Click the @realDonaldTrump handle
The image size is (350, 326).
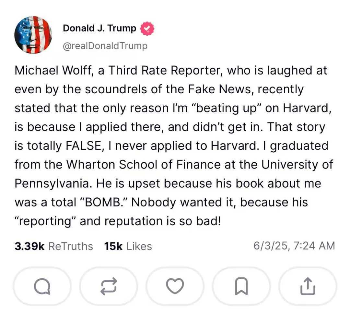[105, 46]
